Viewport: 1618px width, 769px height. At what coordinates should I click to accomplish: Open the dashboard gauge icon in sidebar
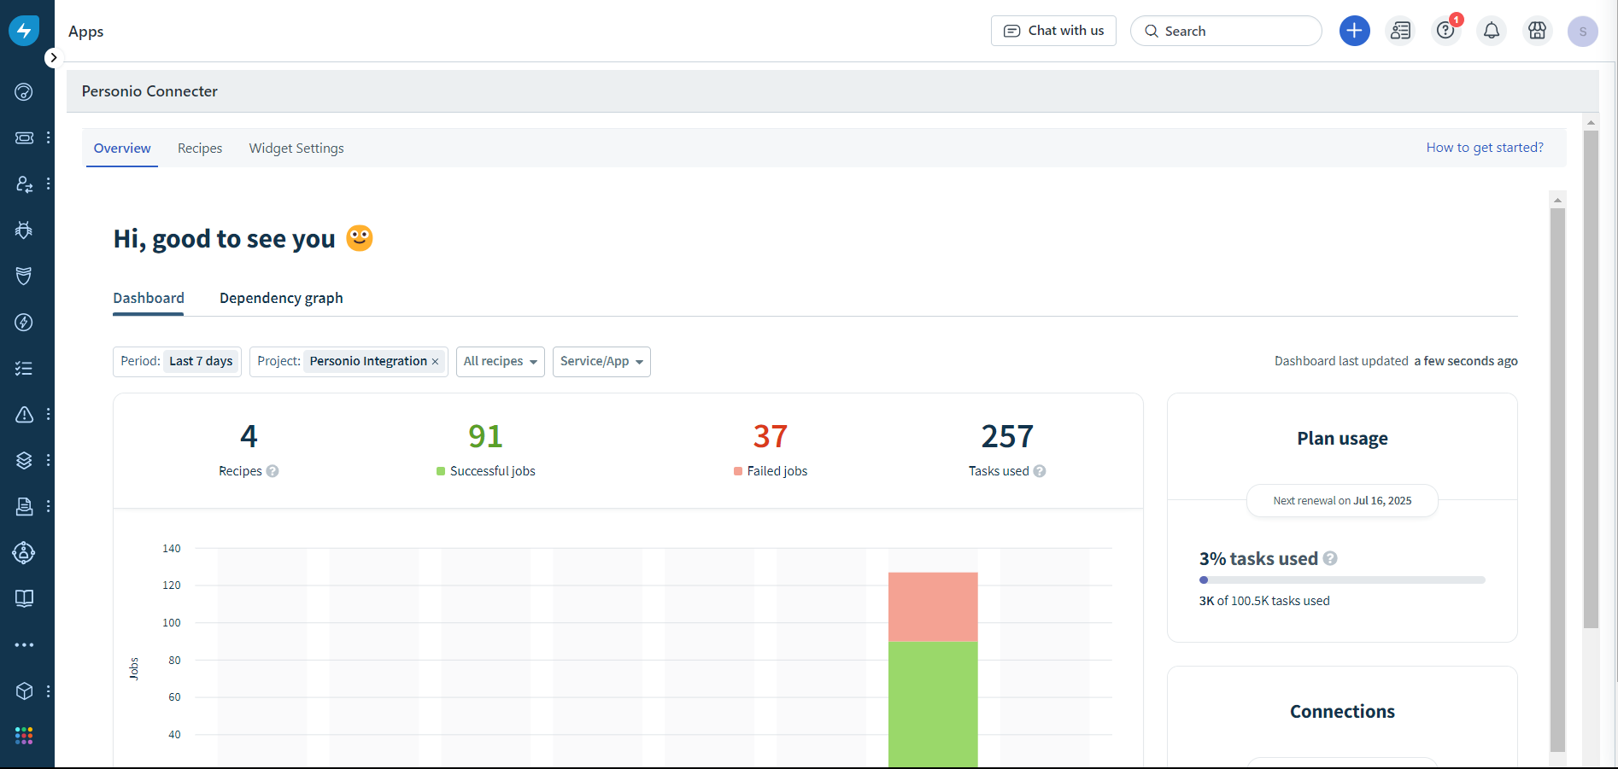[x=24, y=92]
